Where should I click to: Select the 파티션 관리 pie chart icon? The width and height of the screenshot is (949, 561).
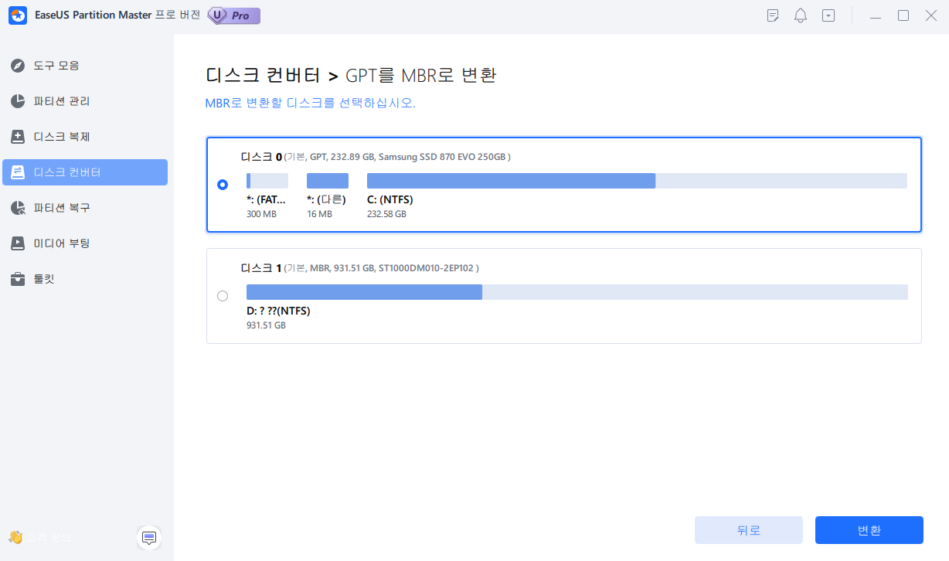pyautogui.click(x=17, y=100)
